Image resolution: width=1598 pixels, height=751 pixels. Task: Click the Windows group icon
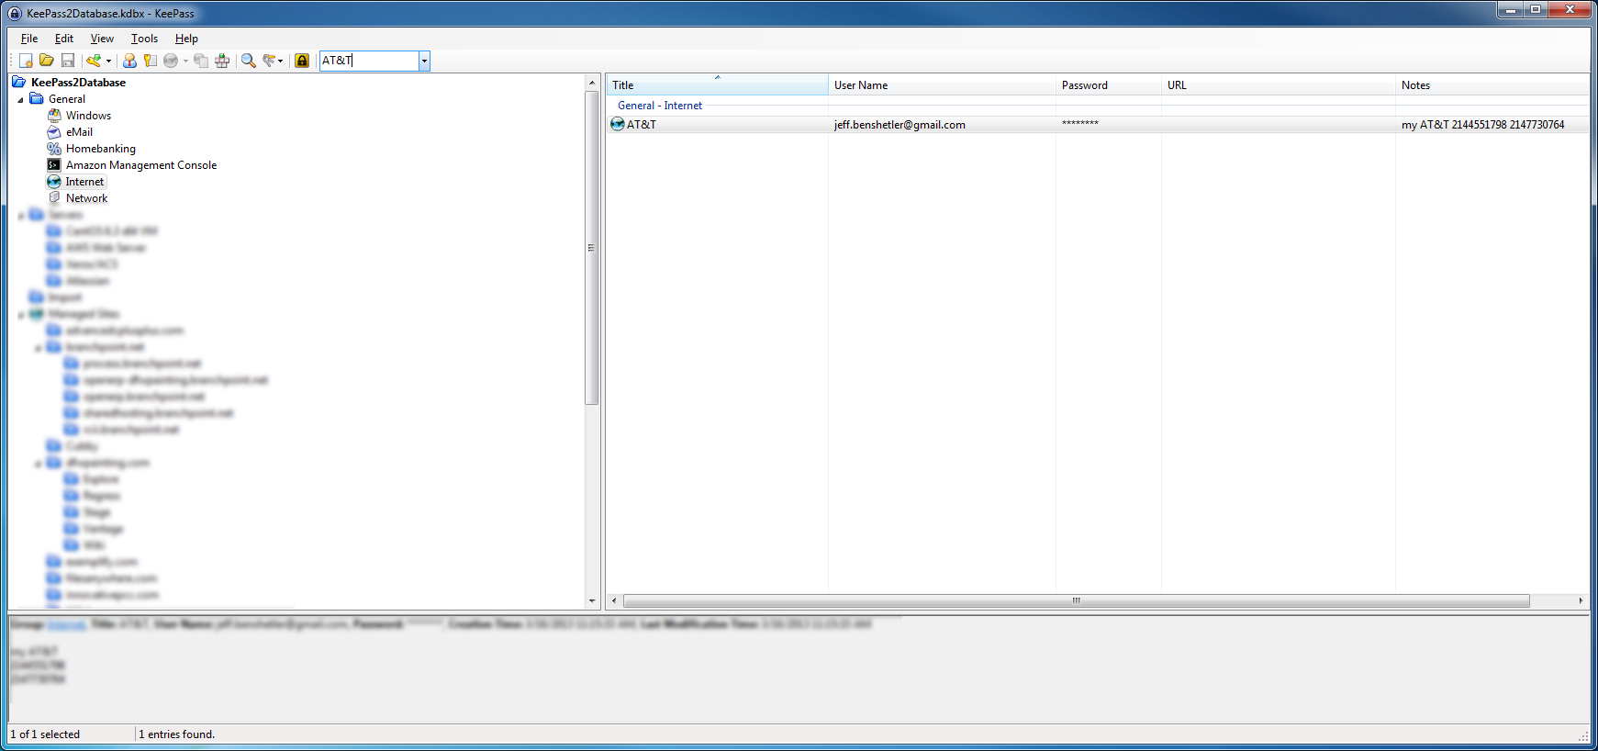[x=54, y=116]
